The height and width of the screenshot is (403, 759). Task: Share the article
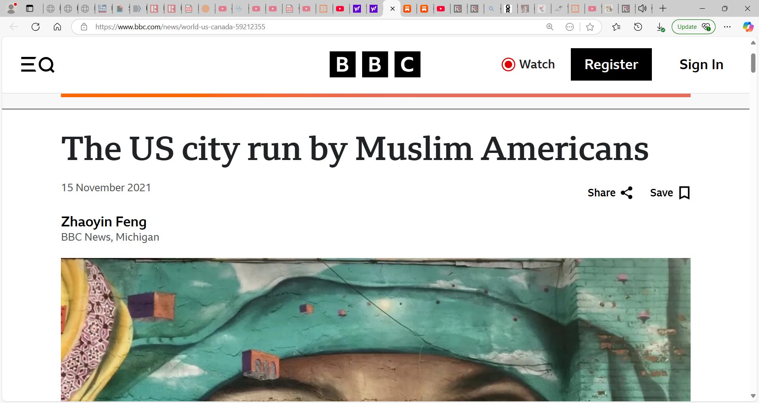pos(610,193)
